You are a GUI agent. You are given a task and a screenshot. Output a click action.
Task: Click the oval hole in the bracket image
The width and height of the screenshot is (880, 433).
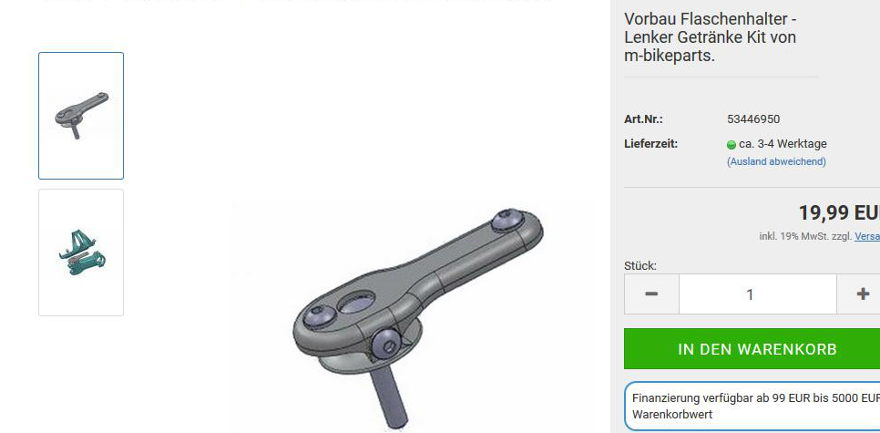357,304
